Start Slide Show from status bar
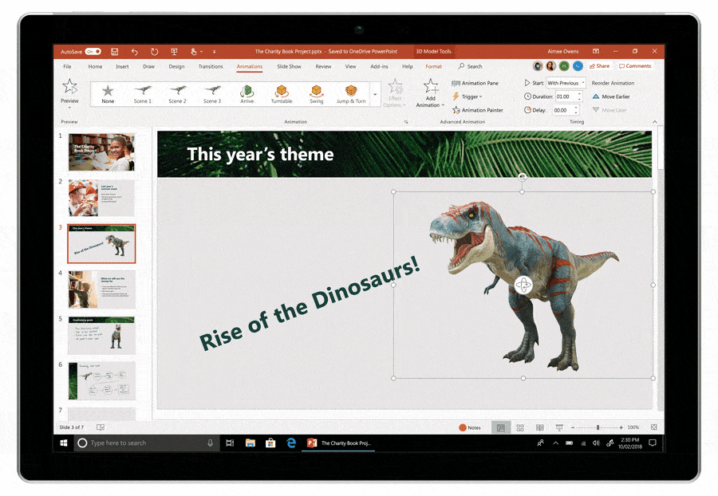The height and width of the screenshot is (496, 718). tap(559, 427)
